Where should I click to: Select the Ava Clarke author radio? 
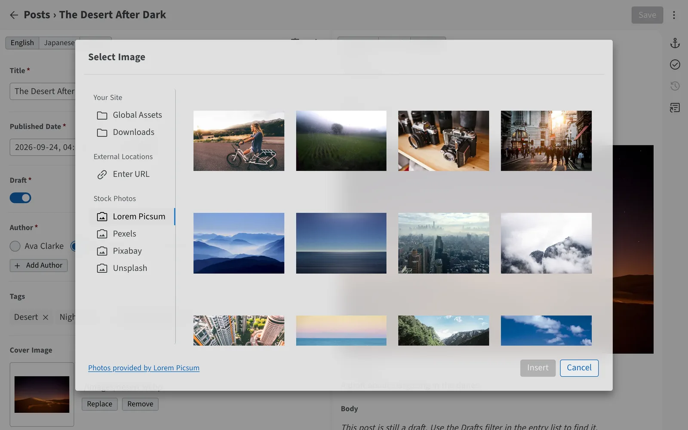click(15, 246)
